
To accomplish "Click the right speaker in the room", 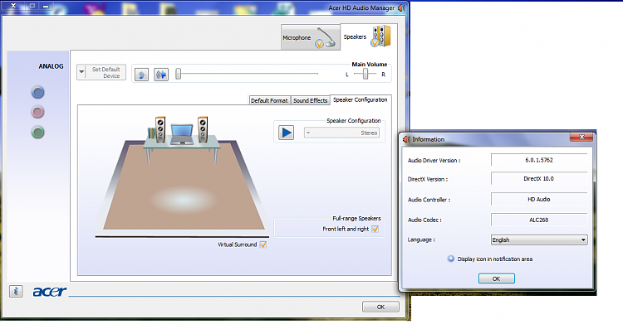I will click(203, 129).
